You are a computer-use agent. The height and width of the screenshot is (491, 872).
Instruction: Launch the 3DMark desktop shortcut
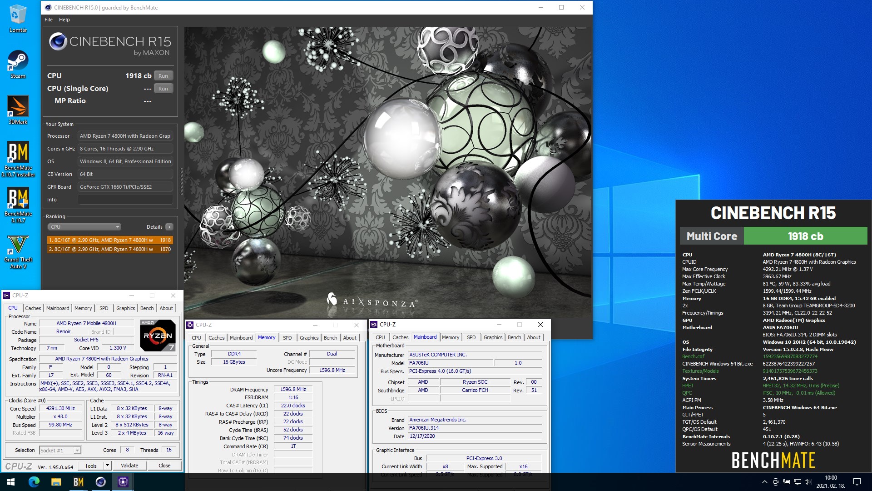pos(18,110)
